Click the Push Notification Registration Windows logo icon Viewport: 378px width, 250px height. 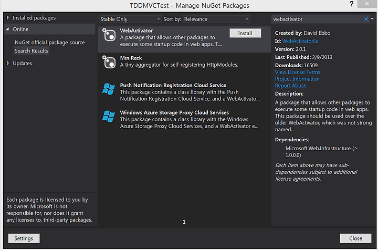click(x=109, y=89)
